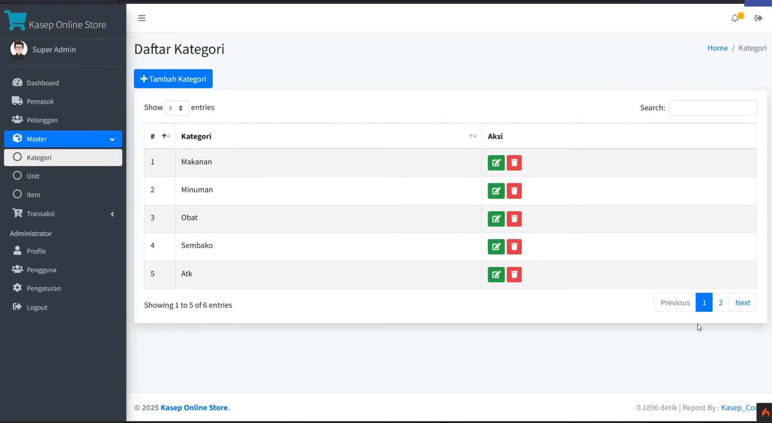Focus the Search input field
Viewport: 772px width, 423px height.
coord(712,108)
